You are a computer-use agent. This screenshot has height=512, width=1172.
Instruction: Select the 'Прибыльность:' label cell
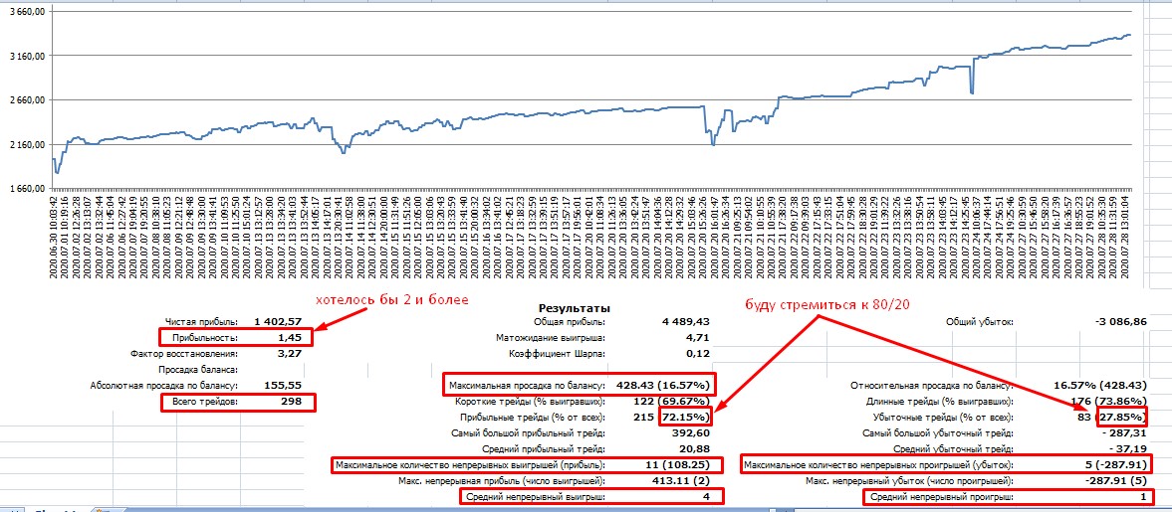205,338
